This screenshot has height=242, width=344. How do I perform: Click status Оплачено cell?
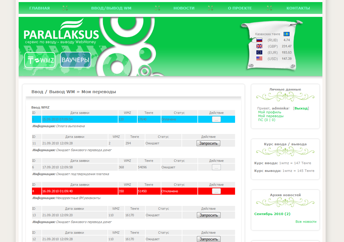(x=179, y=119)
